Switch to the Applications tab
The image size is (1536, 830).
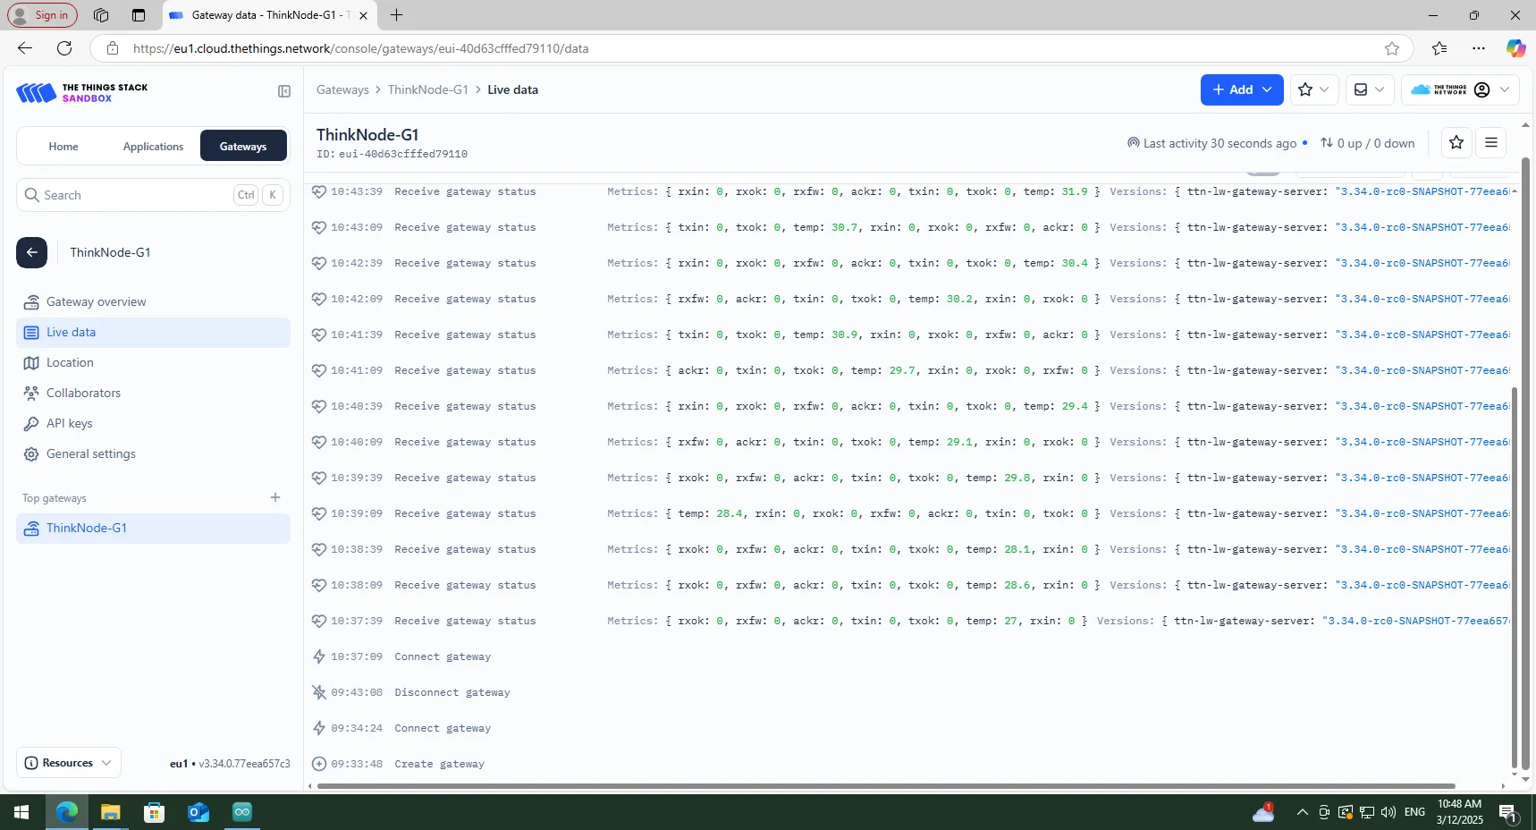153,147
